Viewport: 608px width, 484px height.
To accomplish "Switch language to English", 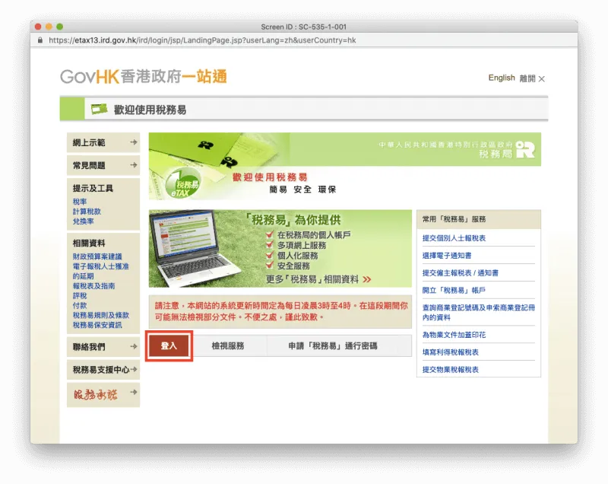I will click(x=502, y=78).
